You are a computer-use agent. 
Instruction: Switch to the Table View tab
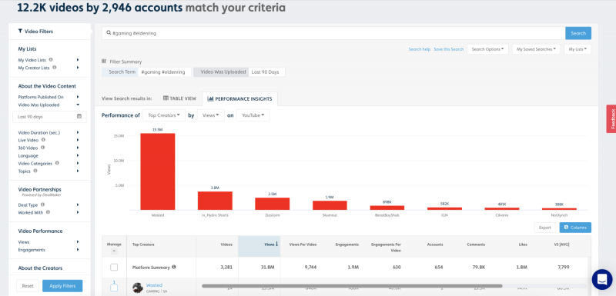(x=179, y=99)
